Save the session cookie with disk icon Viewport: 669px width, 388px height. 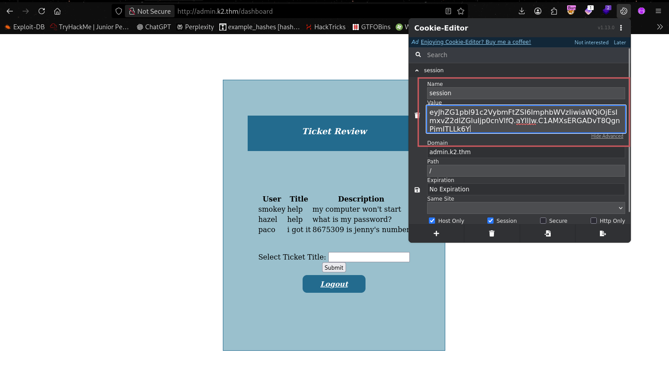pos(417,190)
